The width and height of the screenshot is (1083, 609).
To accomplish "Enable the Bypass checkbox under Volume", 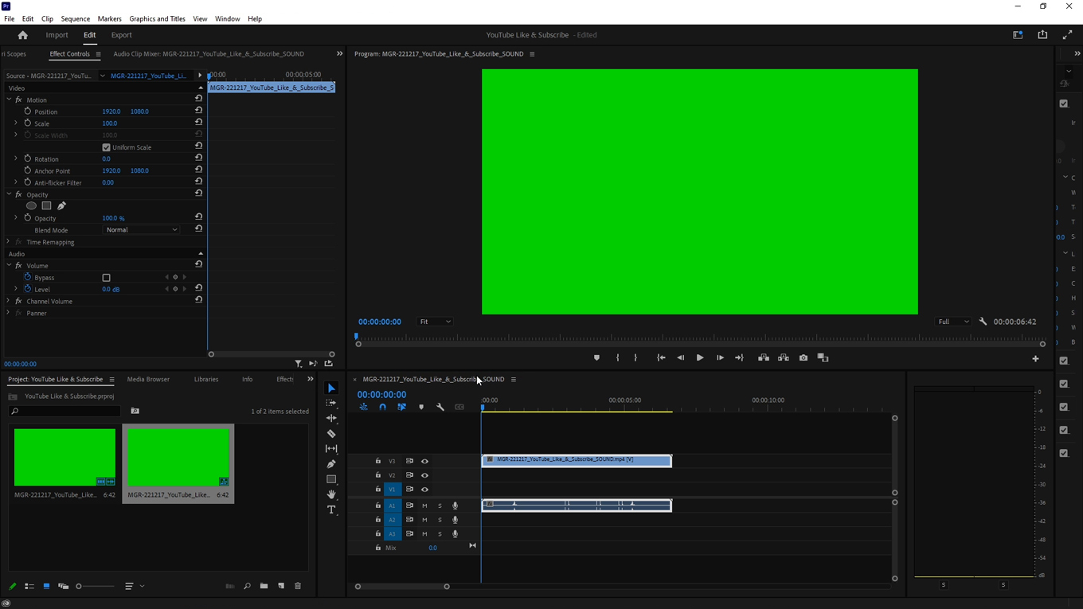I will tap(106, 277).
